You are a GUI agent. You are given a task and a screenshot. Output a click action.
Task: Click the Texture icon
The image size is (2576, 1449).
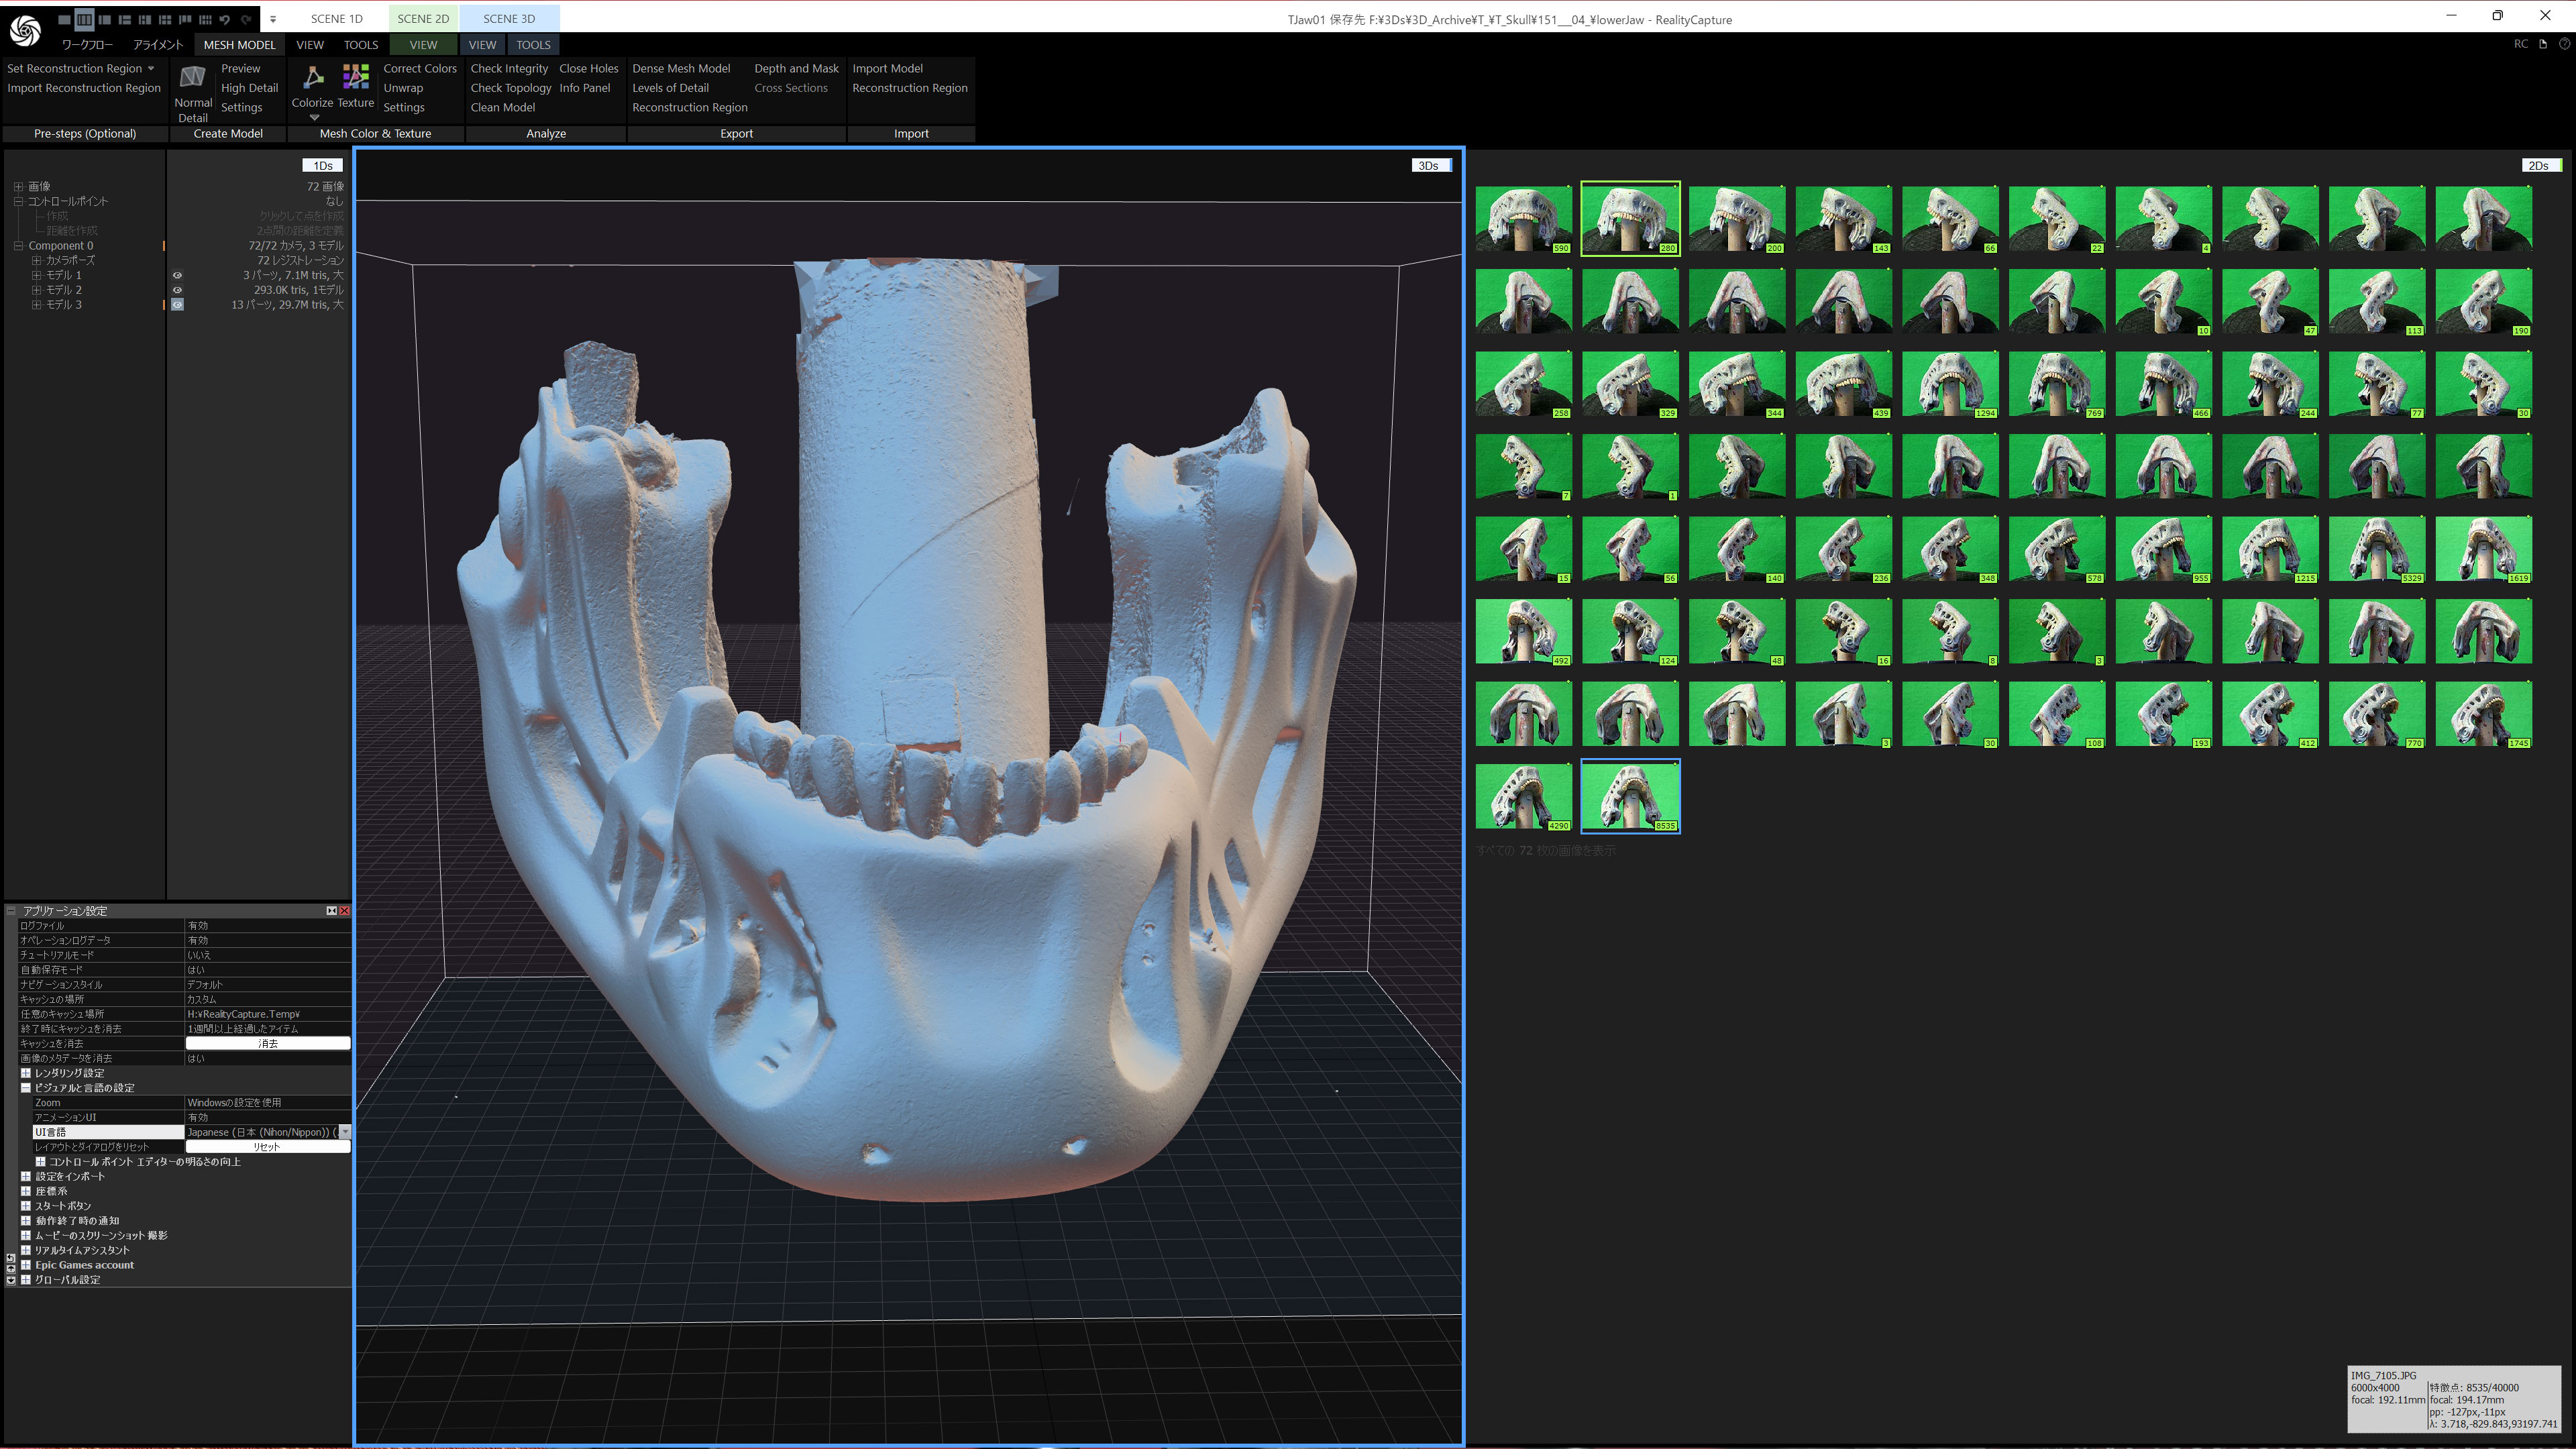click(355, 78)
